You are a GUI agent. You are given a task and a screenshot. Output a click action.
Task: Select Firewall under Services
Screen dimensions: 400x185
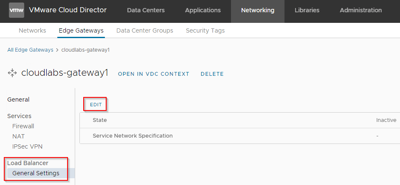pyautogui.click(x=23, y=126)
